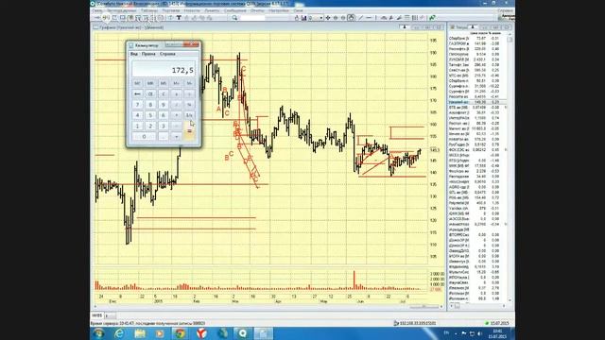Click the green connection icon in toolbar
605x340 pixels.
coord(432,18)
